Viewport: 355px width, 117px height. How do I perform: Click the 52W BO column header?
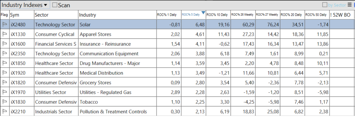coord(342,15)
